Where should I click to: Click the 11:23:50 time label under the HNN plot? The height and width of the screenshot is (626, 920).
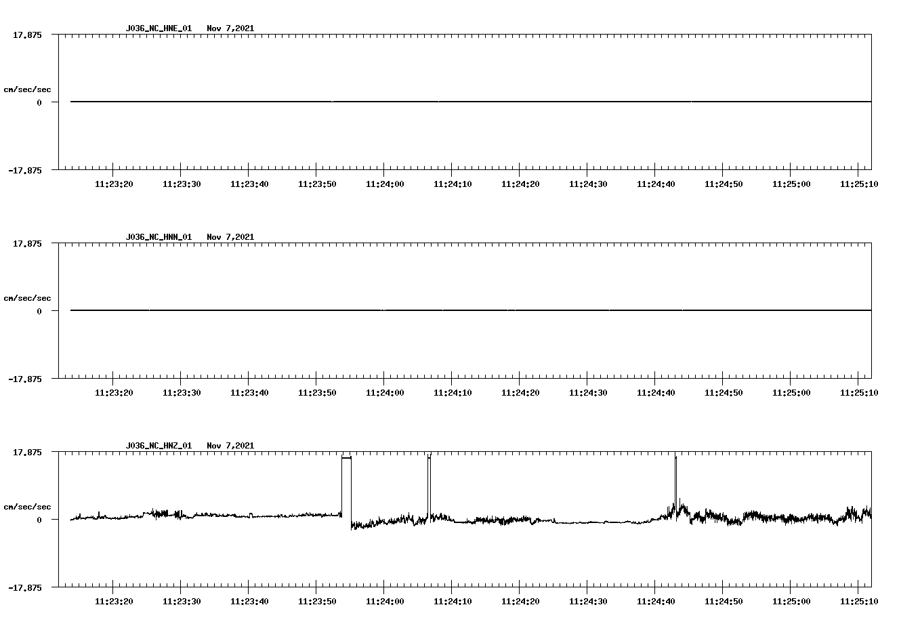pyautogui.click(x=316, y=392)
